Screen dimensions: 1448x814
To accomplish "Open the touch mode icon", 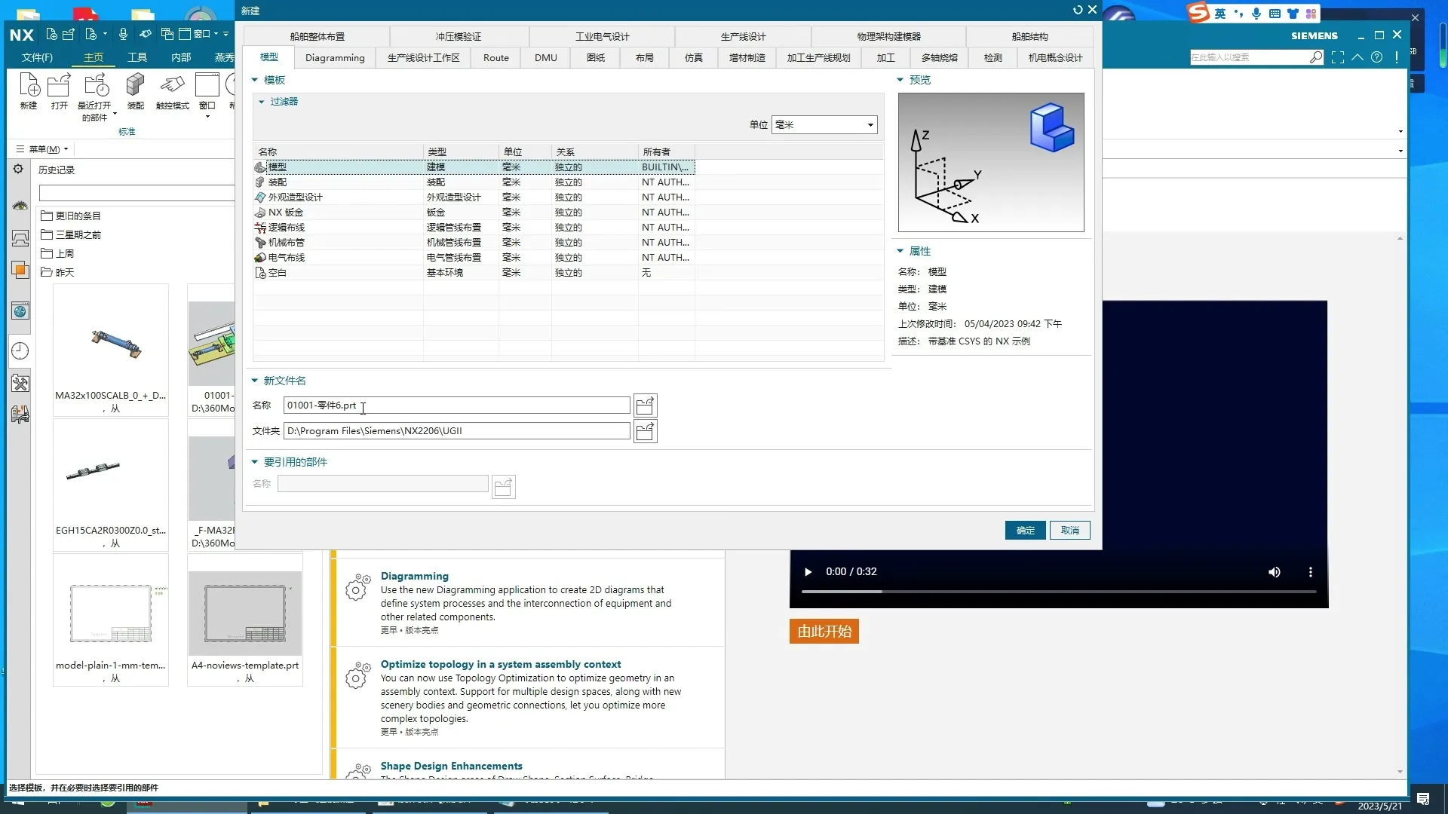I will pyautogui.click(x=172, y=87).
